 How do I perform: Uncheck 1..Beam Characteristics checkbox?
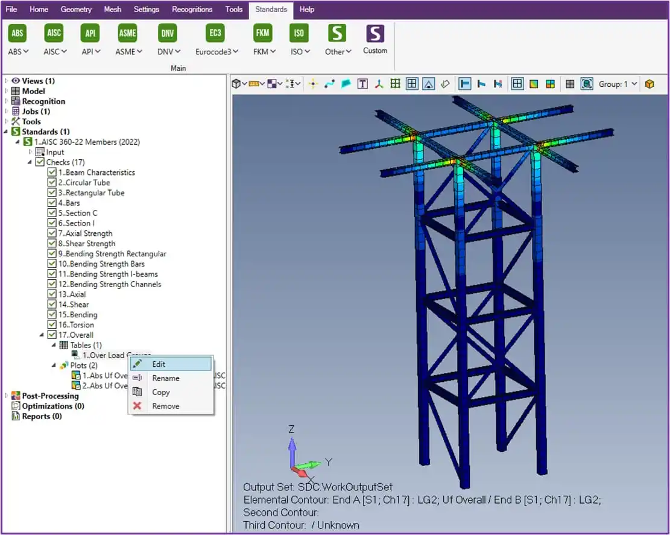(x=52, y=173)
